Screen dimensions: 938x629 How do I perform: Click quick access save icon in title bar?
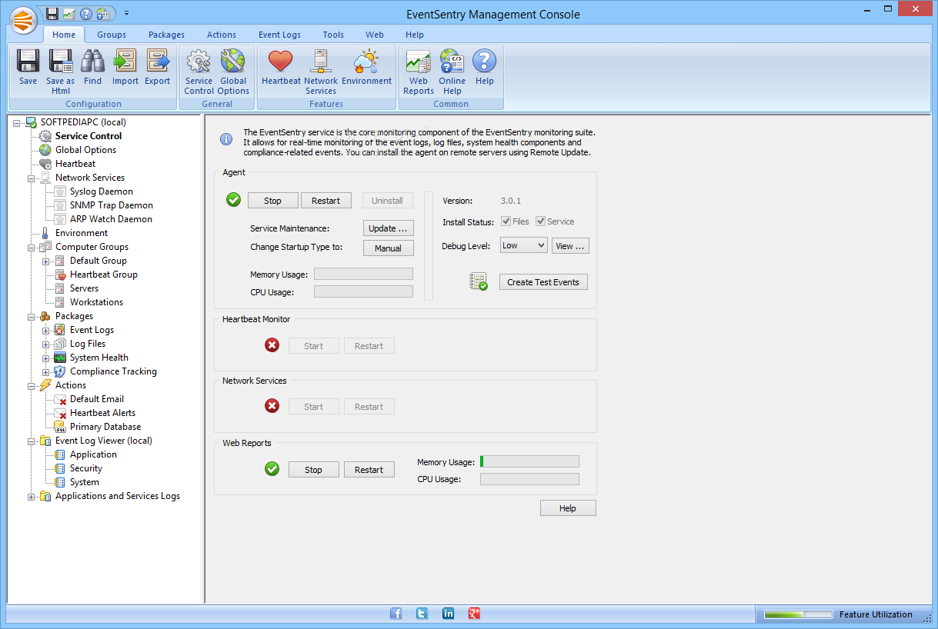(52, 13)
